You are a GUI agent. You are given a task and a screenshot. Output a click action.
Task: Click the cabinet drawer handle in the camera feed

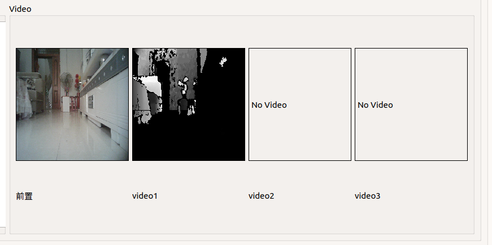91,102
